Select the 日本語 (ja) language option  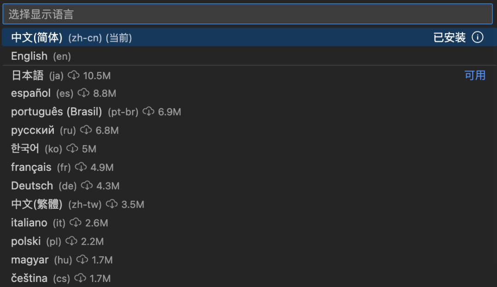coord(28,76)
